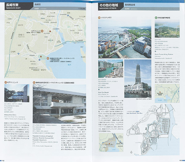The height and width of the screenshot is (162, 185).
Task: Click the English title Huis Ten Bosch
Action: point(104,92)
